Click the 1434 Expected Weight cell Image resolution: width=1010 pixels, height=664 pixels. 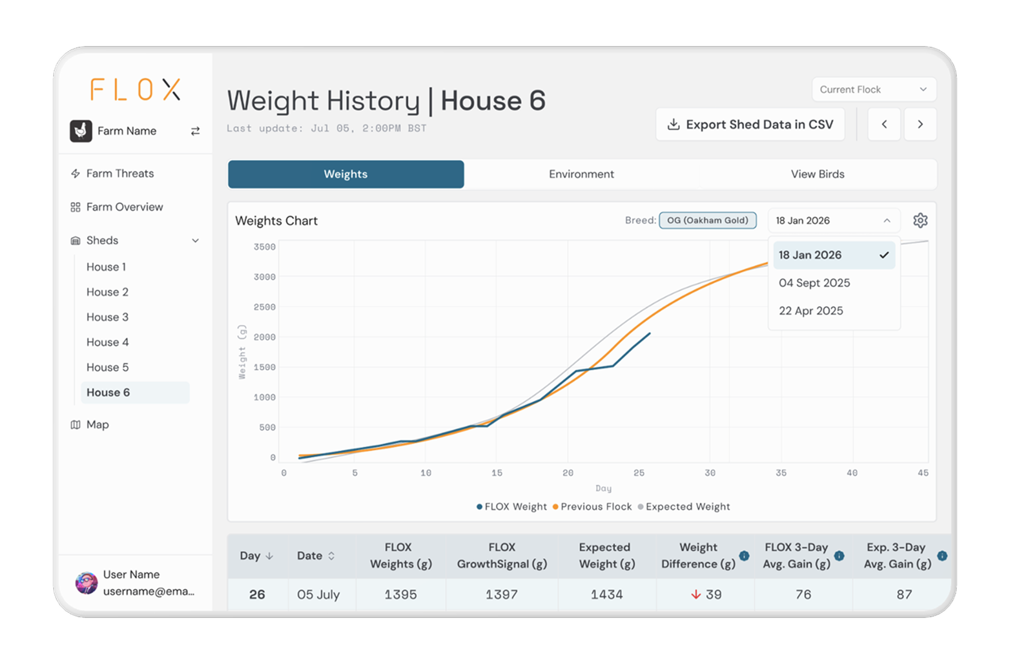607,594
